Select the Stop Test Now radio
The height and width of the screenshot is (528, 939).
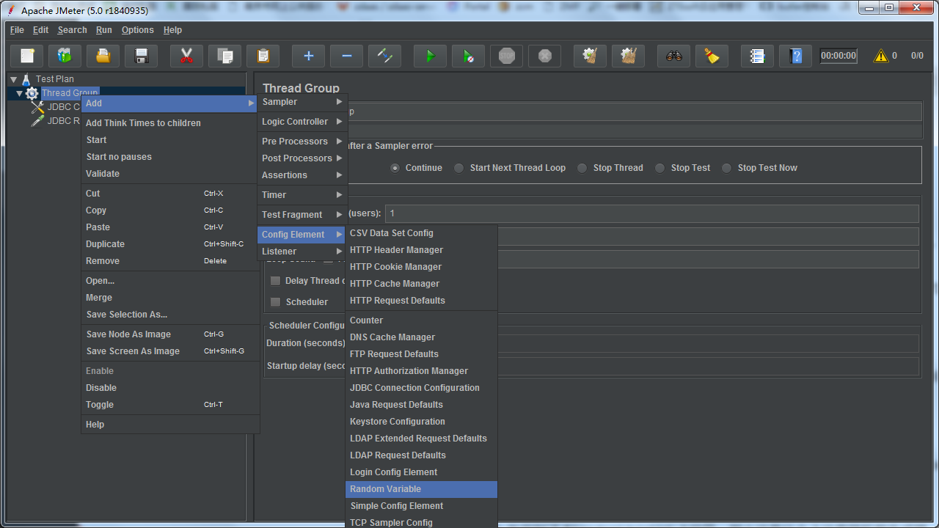coord(726,168)
